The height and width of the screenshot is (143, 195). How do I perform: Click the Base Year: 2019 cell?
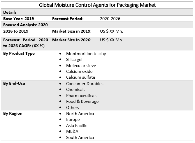click(17, 19)
